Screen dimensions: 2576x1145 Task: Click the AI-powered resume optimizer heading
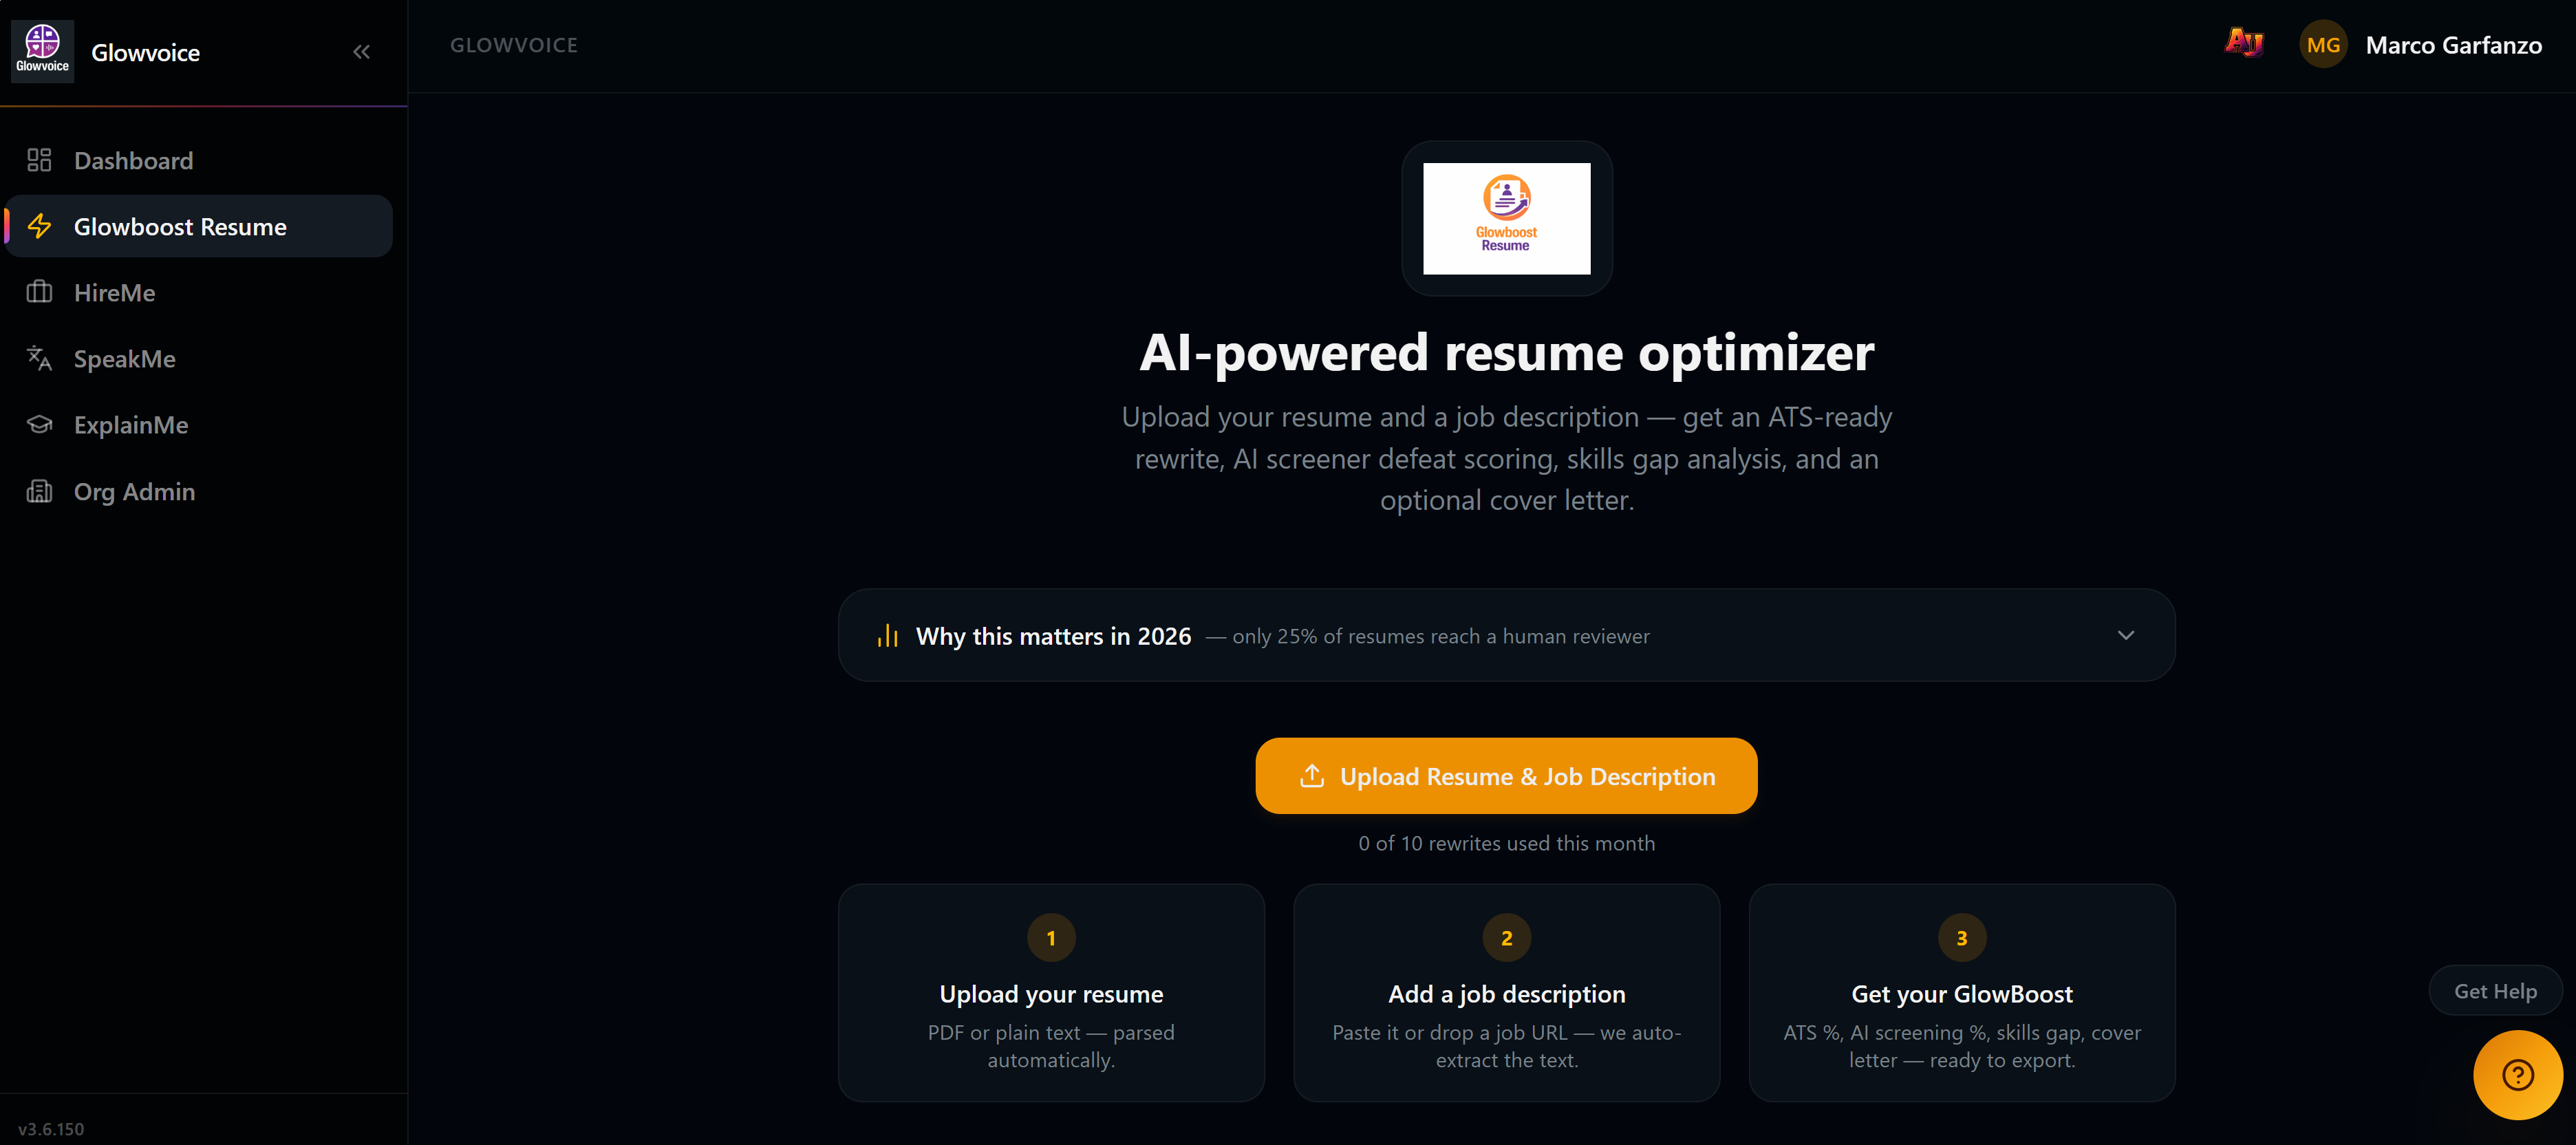click(x=1506, y=353)
